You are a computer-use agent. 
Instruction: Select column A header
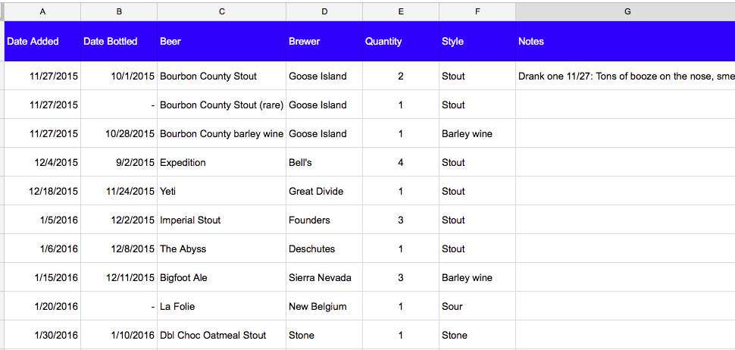pyautogui.click(x=42, y=11)
